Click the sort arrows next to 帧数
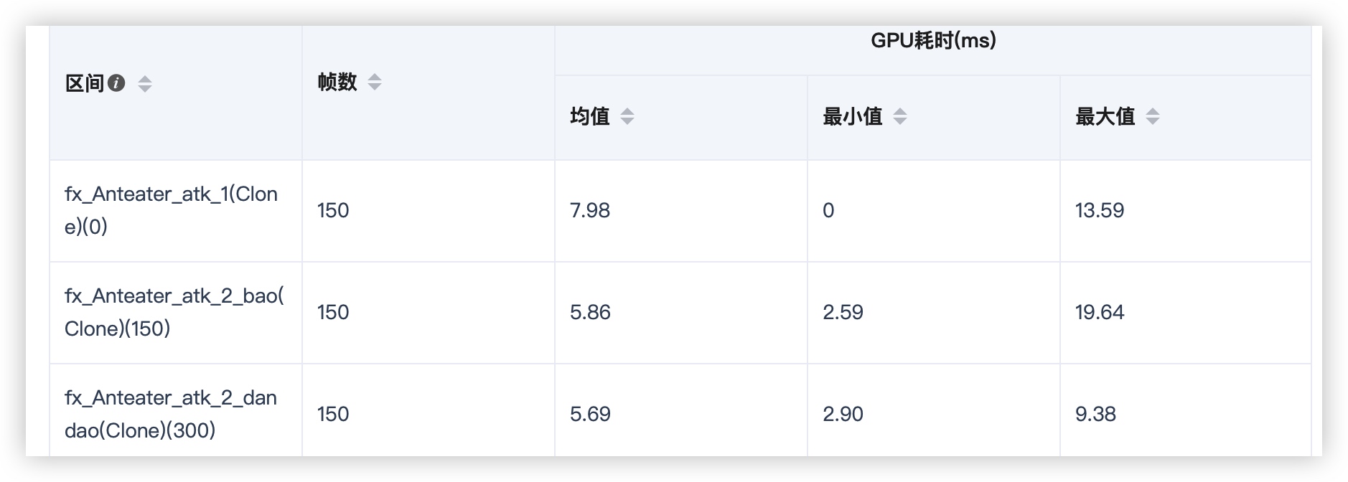The image size is (1348, 482). [375, 82]
